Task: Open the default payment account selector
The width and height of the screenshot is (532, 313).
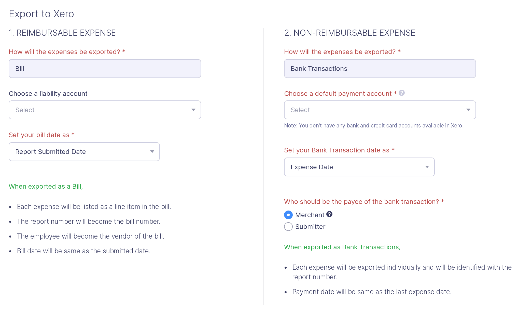Action: 379,110
